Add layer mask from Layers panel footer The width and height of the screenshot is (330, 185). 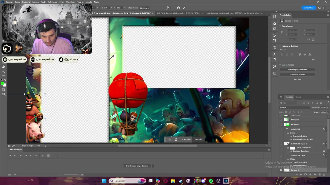click(x=306, y=174)
